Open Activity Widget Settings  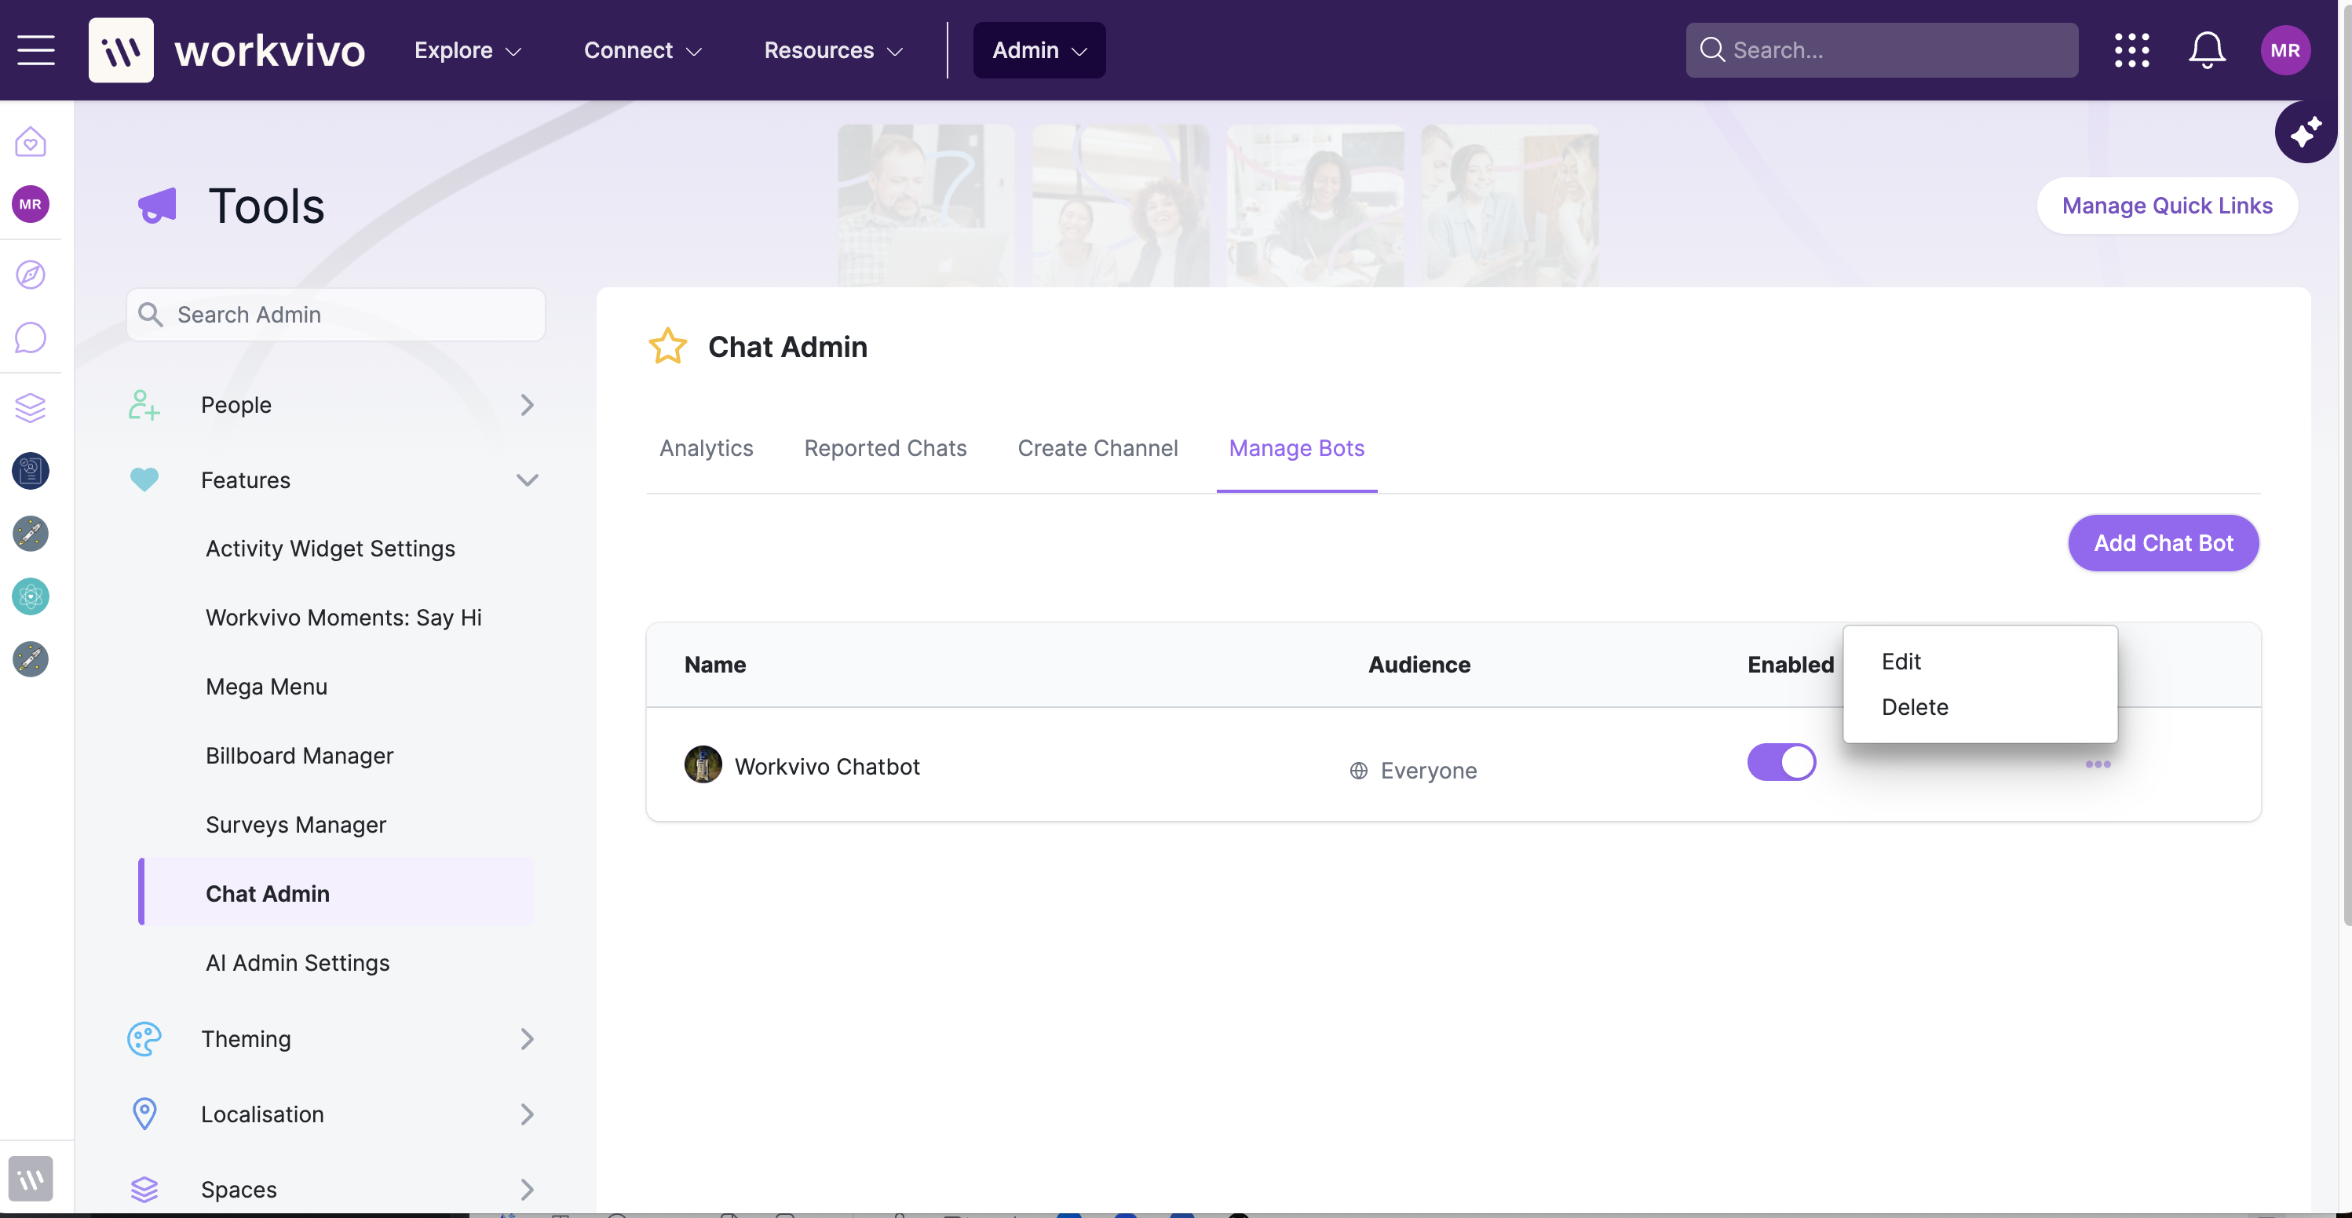330,548
